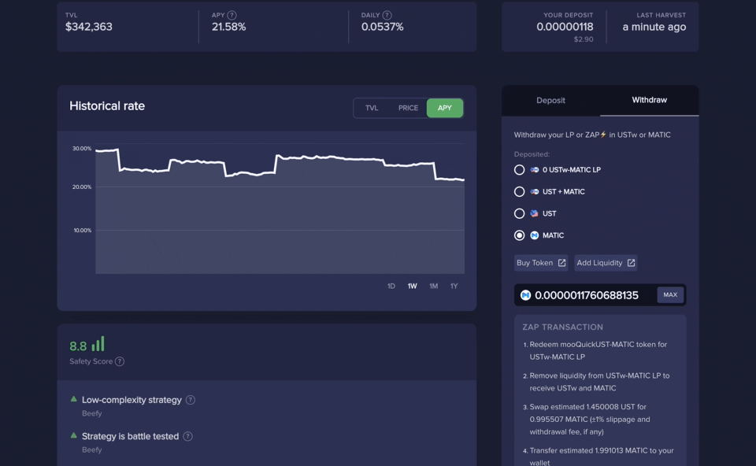Set chart range to 1Y
The height and width of the screenshot is (466, 756).
click(454, 287)
